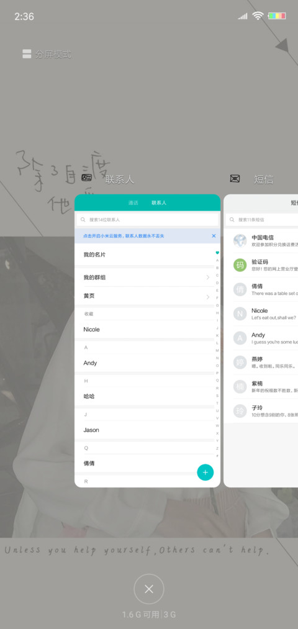Tap the 联系人 card title label
Viewport: 298px width, 629px height.
(x=120, y=179)
